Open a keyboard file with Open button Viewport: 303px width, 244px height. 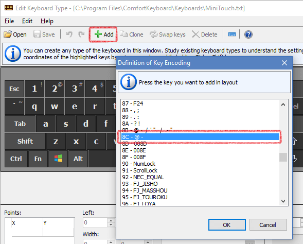click(15, 34)
